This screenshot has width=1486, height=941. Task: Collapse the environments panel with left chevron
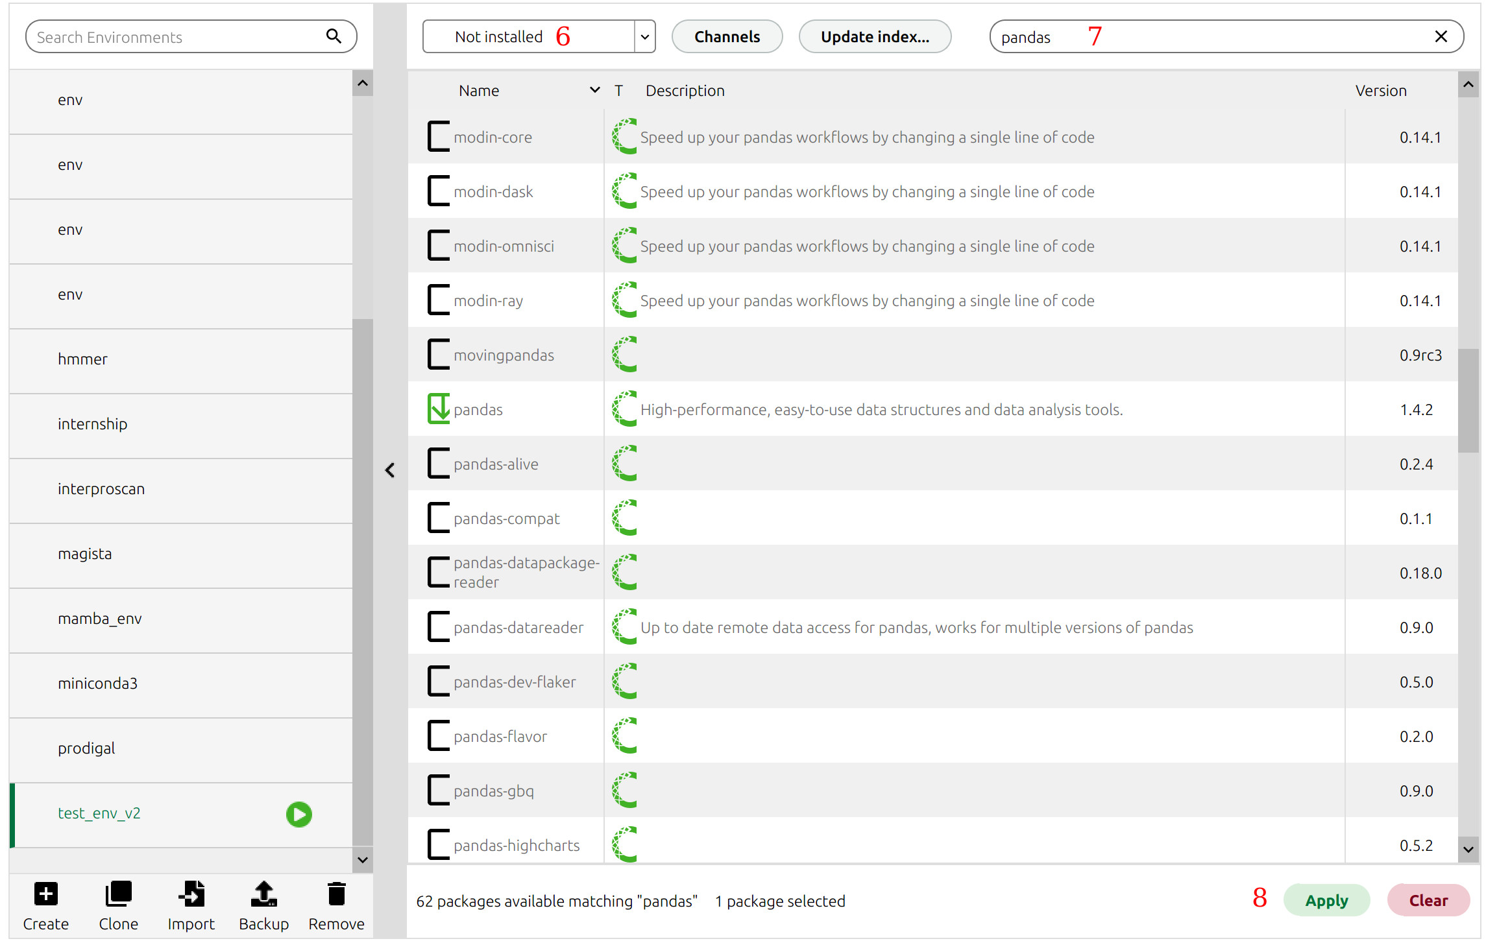point(390,470)
